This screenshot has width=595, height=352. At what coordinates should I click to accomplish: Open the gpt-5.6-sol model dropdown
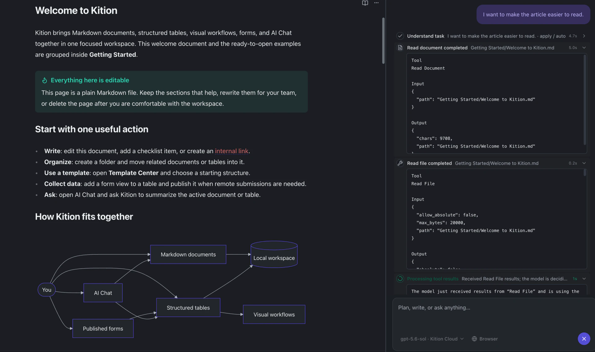click(x=432, y=339)
